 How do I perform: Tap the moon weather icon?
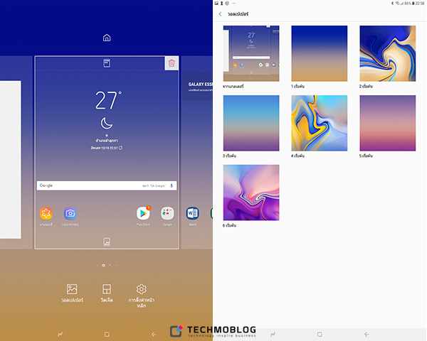107,124
